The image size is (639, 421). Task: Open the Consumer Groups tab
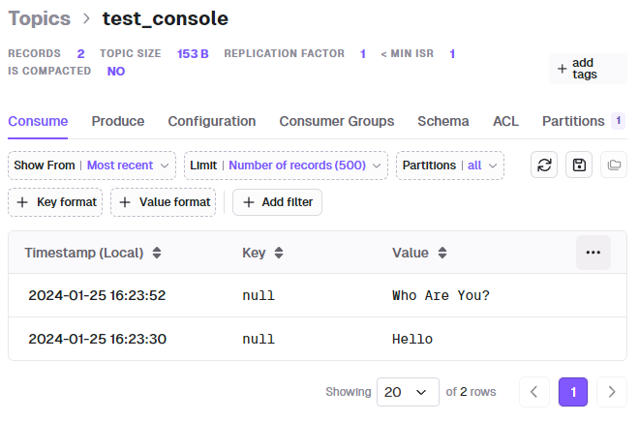336,121
